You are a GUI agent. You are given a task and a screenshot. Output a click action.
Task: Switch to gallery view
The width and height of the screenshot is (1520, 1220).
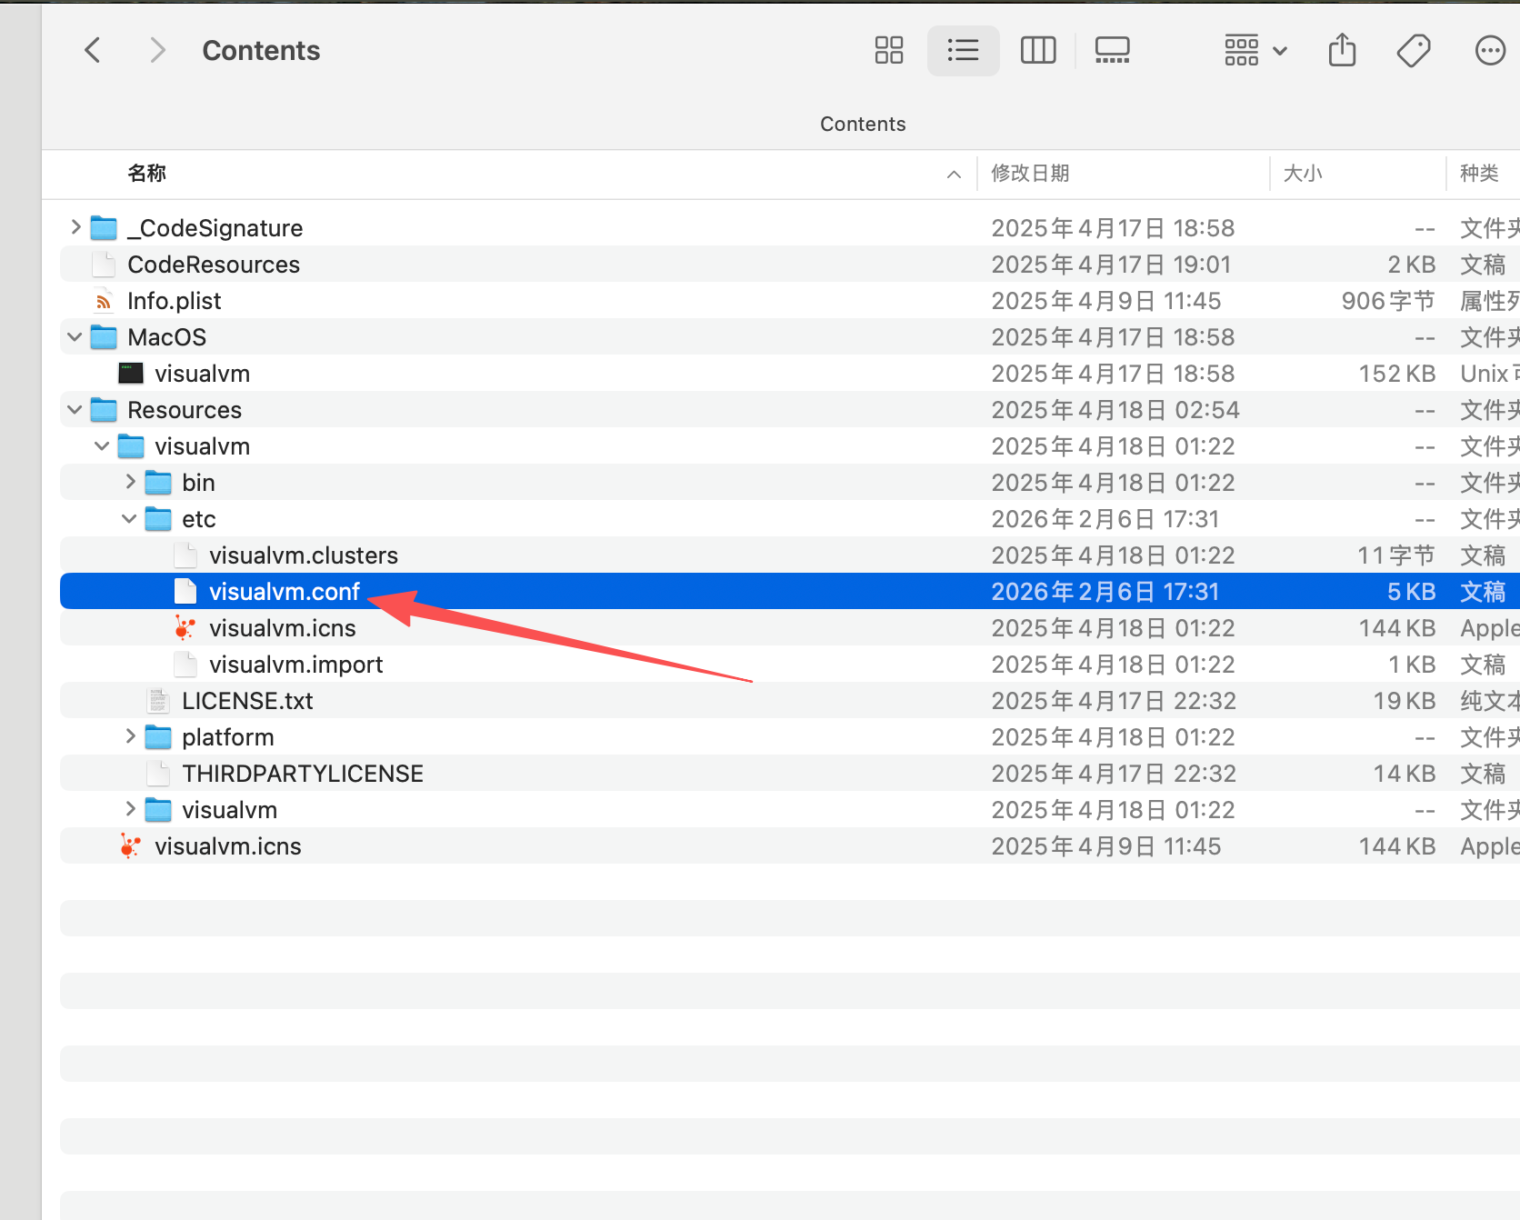click(x=1112, y=50)
